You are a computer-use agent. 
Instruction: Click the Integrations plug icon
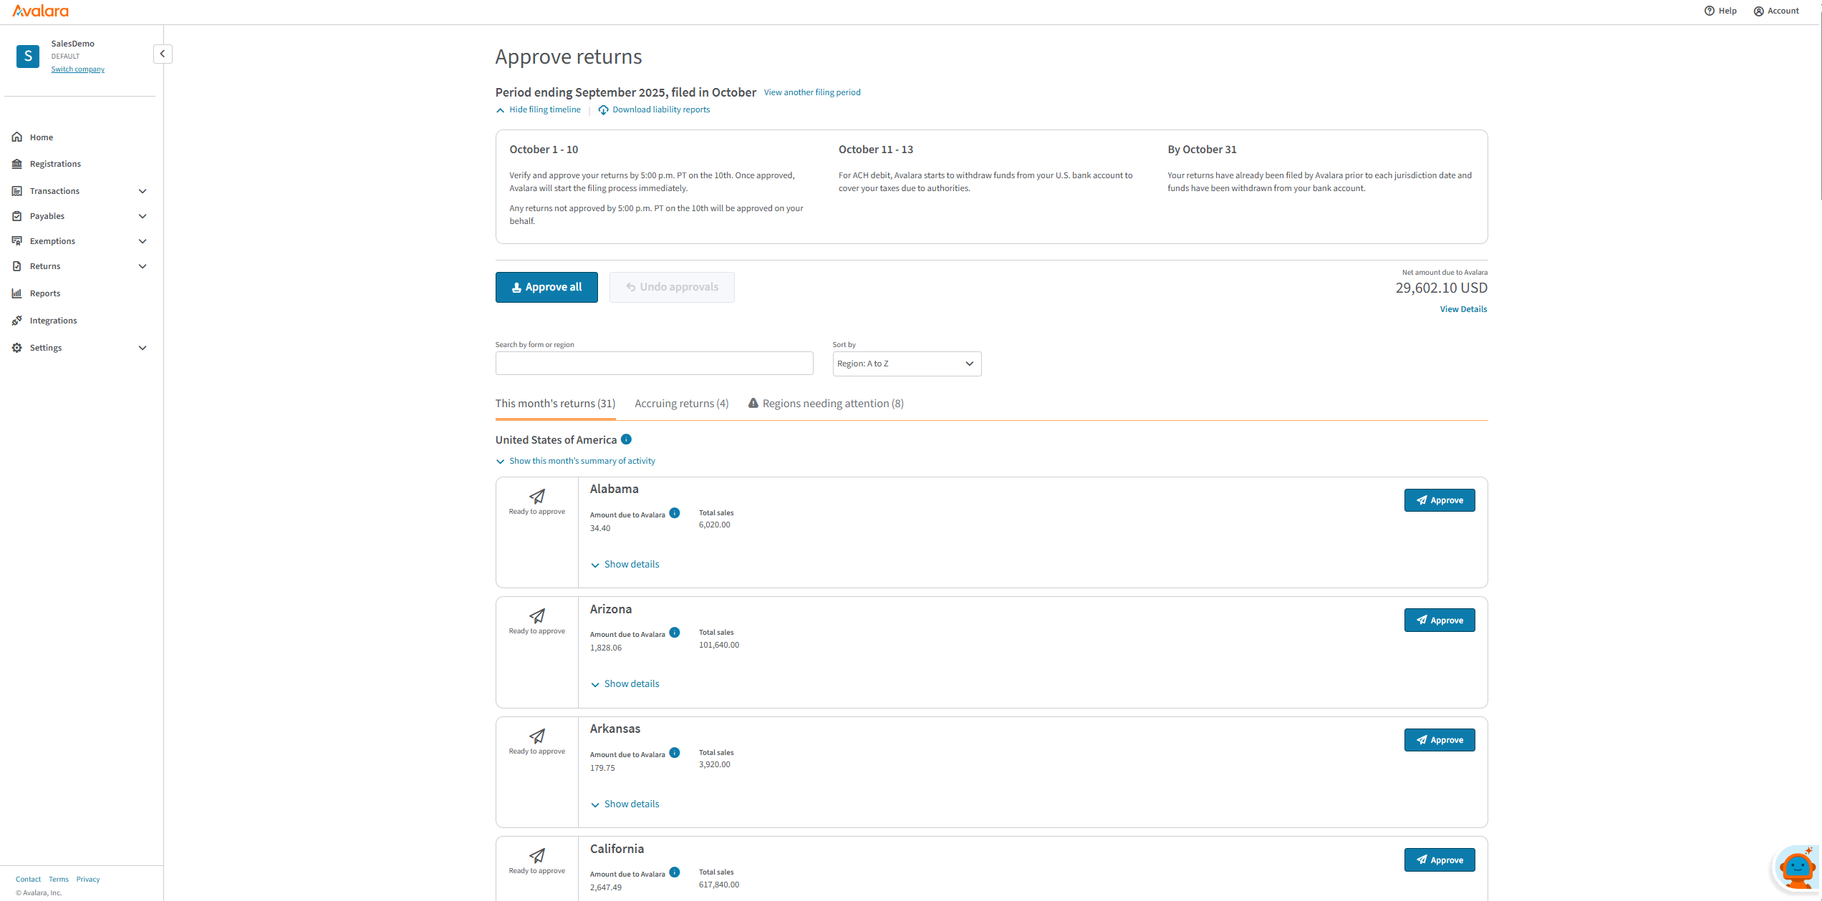click(17, 321)
